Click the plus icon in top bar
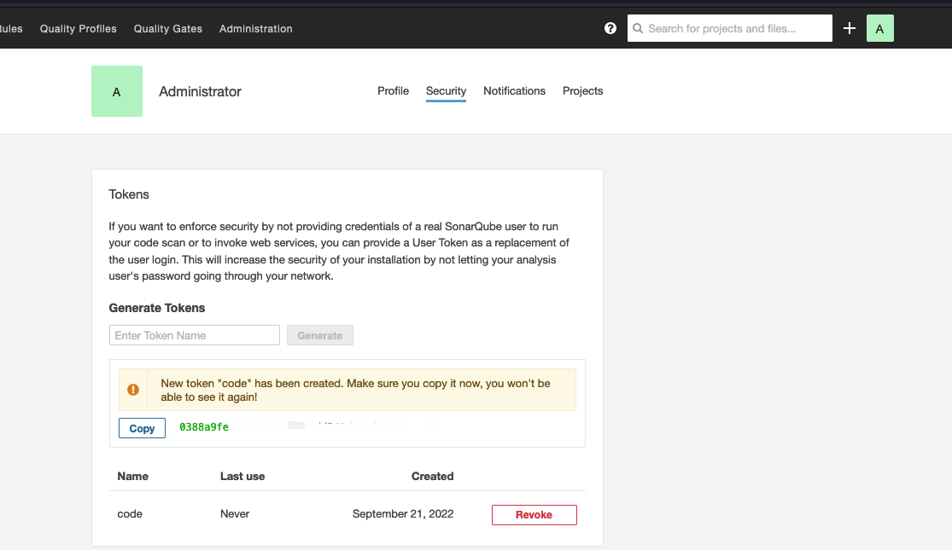 pyautogui.click(x=850, y=28)
